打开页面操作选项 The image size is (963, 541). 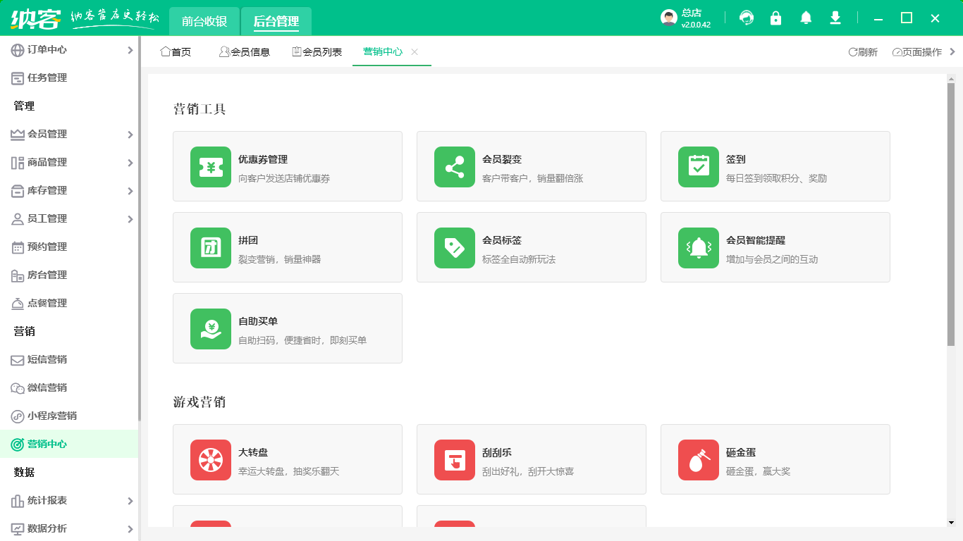point(918,51)
